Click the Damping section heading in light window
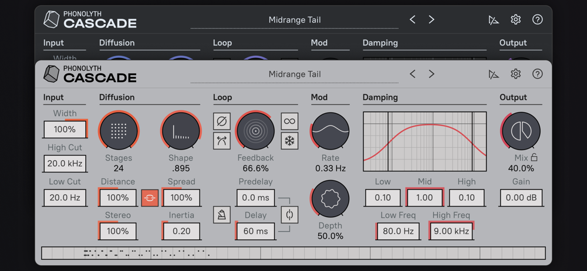This screenshot has height=271, width=587. (x=380, y=97)
